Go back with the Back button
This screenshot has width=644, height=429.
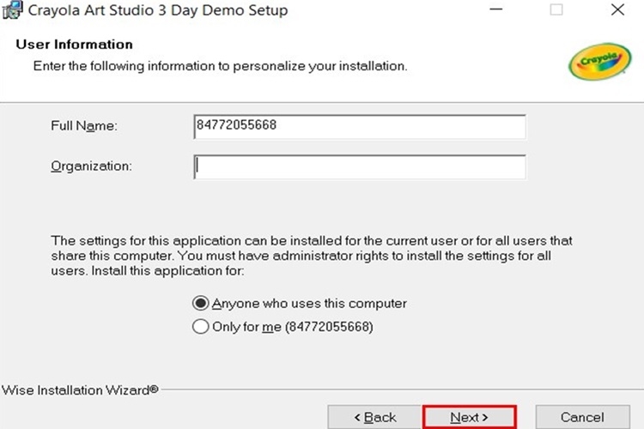click(x=374, y=417)
